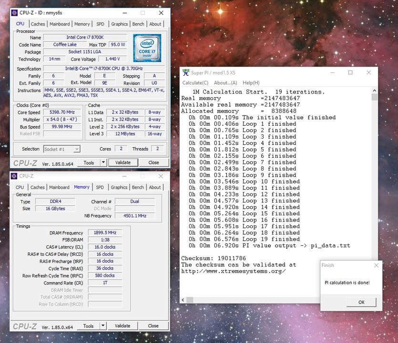This screenshot has height=343, width=398.
Task: Open About tab in bottom CPU-Z window
Action: 155,187
